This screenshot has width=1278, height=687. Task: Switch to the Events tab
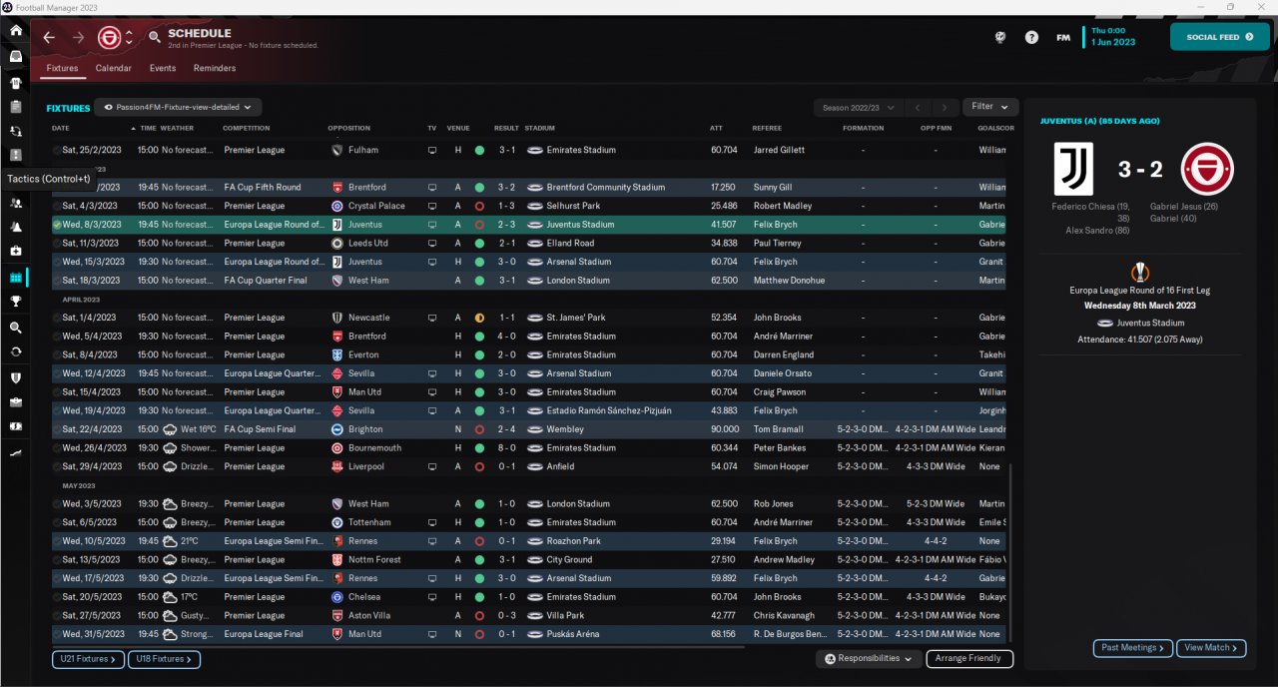(163, 68)
